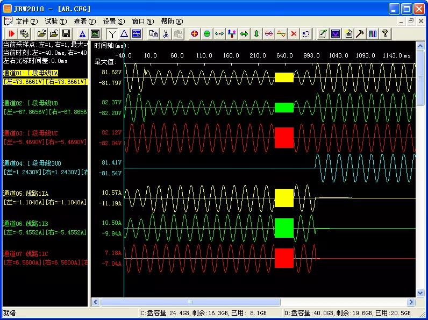The height and width of the screenshot is (320, 428).
Task: Click the green minus zoom-out icon
Action: point(207,33)
